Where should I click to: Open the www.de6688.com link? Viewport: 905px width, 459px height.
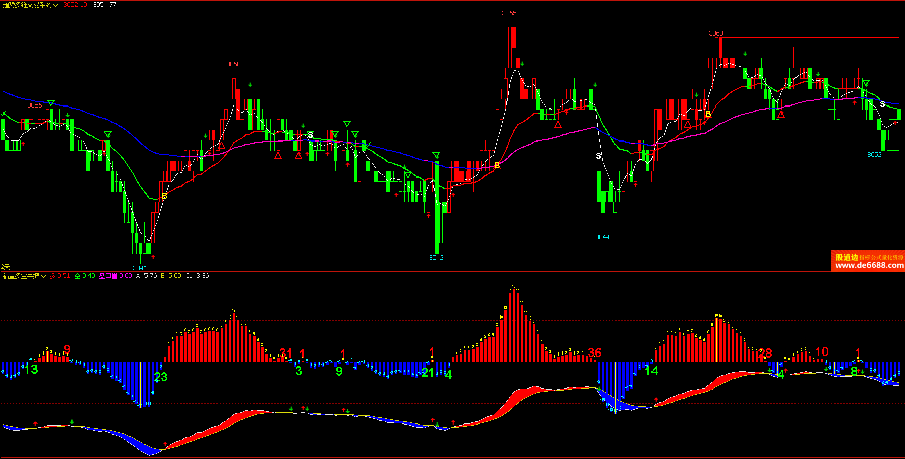pyautogui.click(x=869, y=265)
